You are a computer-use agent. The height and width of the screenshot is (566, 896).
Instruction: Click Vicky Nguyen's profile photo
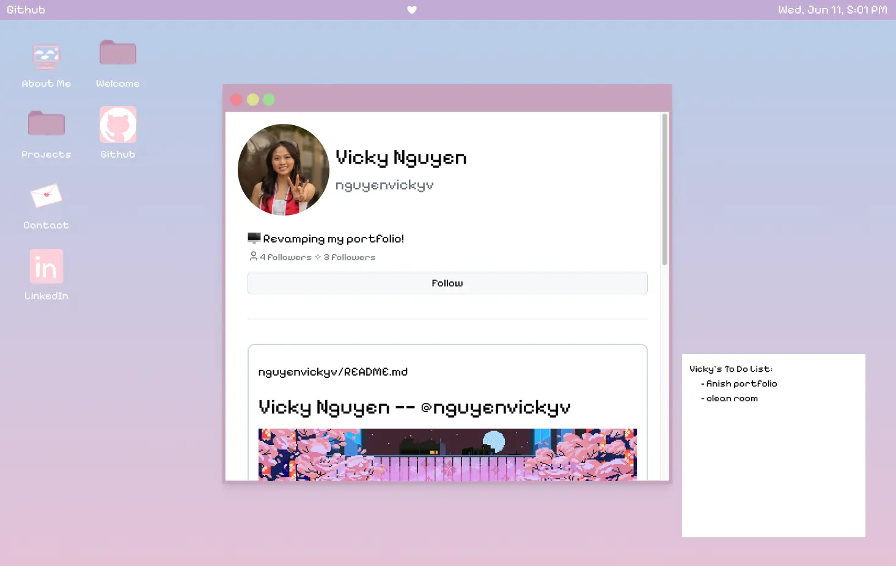coord(284,170)
